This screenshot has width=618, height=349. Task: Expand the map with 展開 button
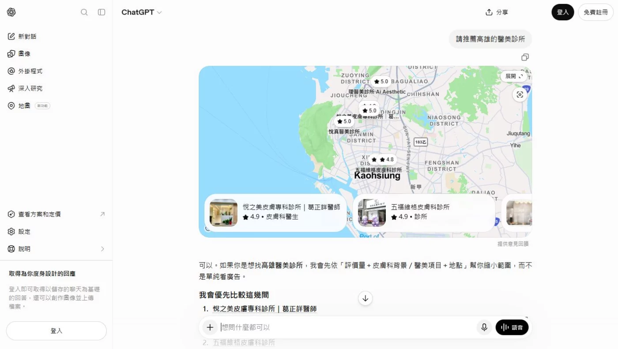(514, 76)
